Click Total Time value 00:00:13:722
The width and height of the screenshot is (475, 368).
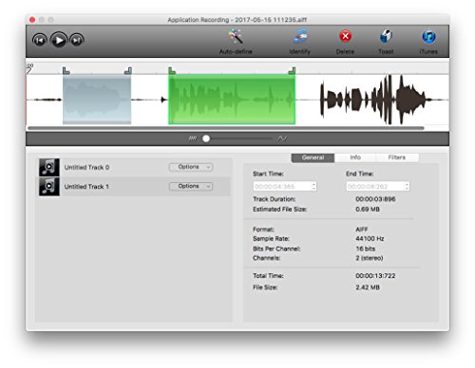click(x=375, y=276)
